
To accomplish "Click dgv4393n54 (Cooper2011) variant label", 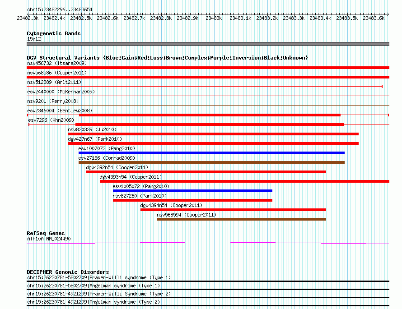I will [131, 177].
